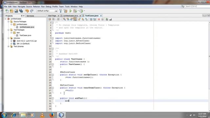
Task: Jump to next search occurrence
Action: click(x=72, y=19)
